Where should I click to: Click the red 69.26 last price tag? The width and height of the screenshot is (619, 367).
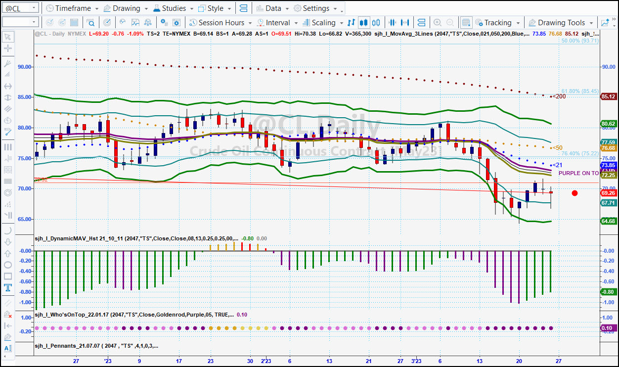(608, 193)
